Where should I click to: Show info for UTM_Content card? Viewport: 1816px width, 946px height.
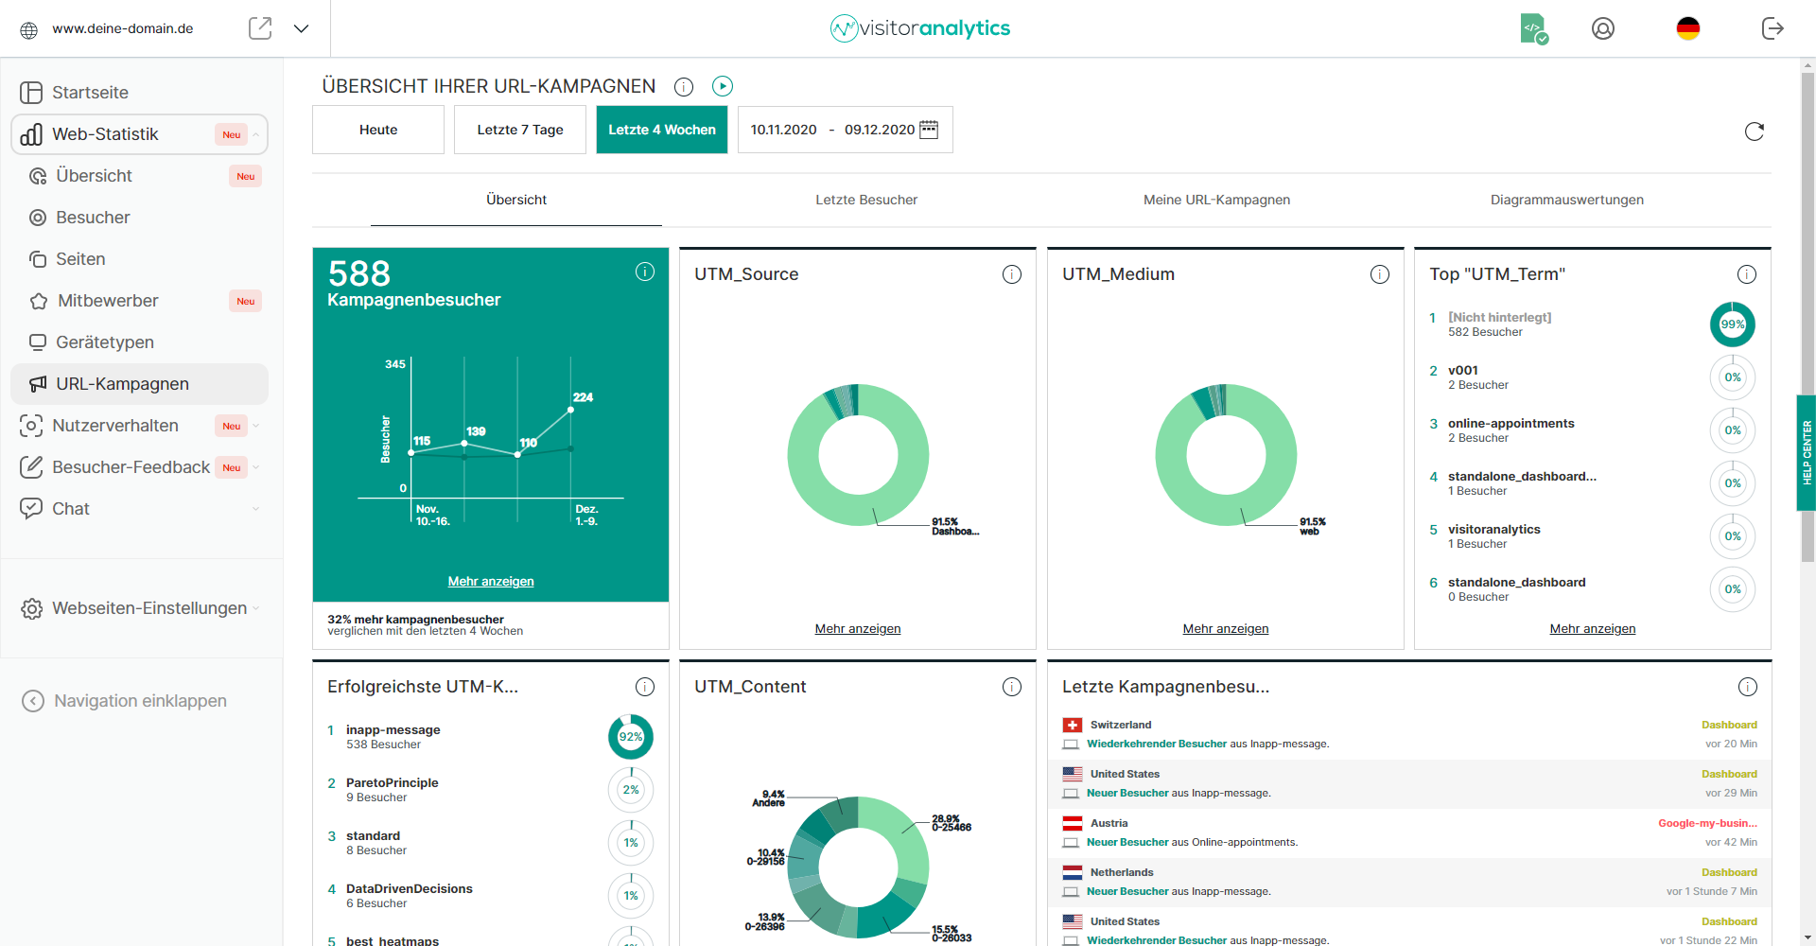tap(1012, 687)
